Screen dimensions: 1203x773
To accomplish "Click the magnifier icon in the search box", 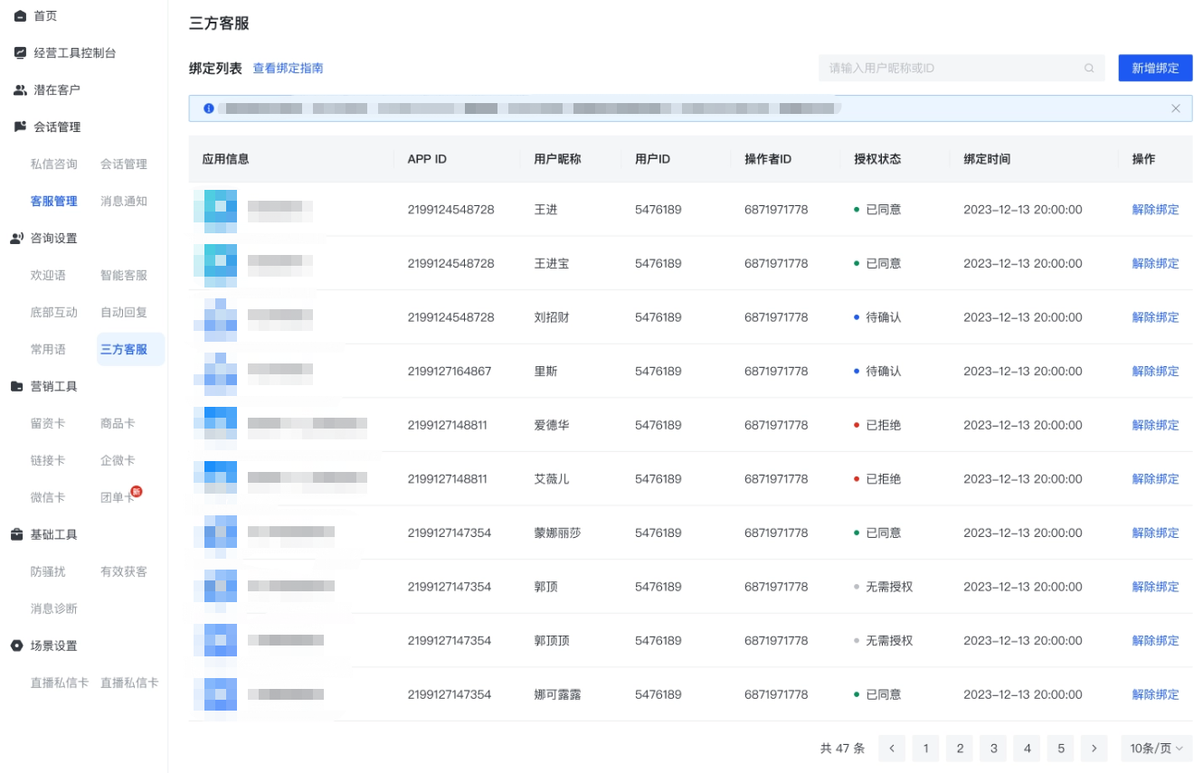I will point(1088,68).
